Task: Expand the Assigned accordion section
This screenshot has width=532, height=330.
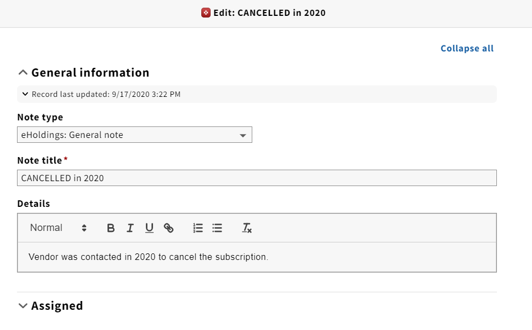Action: coord(22,305)
